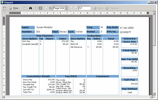Viewport: 158px width, 100px height.
Task: Go to next page down arrow
Action: click(x=76, y=8)
